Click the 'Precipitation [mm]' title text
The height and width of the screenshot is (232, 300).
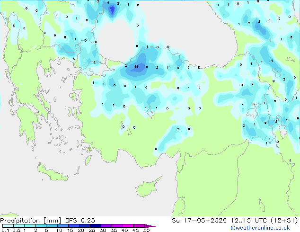tap(31, 221)
